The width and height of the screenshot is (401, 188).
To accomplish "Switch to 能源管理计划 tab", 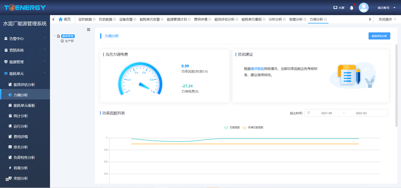I will pyautogui.click(x=177, y=19).
